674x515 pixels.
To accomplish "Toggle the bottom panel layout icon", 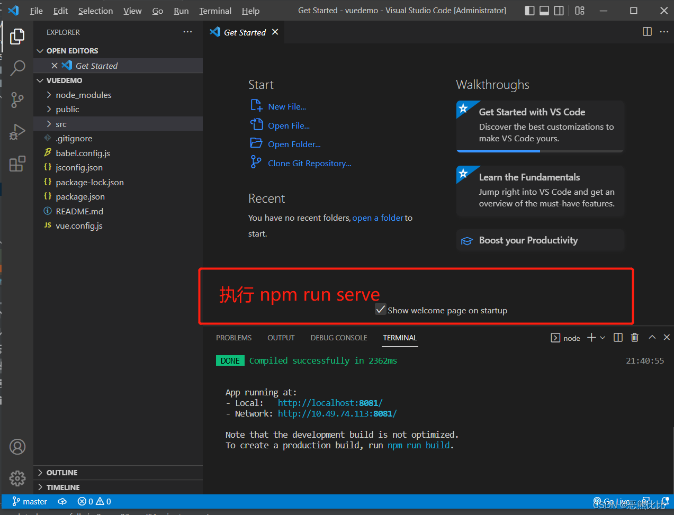I will [x=544, y=11].
